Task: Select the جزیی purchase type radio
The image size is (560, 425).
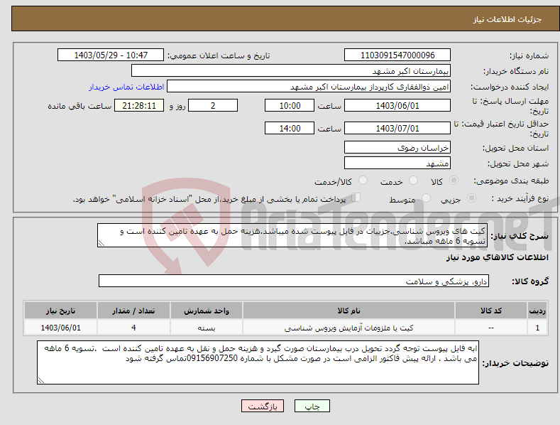Action: [471, 198]
